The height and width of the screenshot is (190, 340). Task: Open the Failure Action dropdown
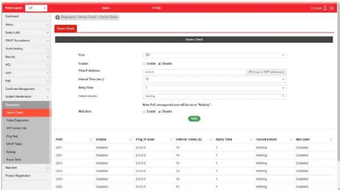click(215, 96)
